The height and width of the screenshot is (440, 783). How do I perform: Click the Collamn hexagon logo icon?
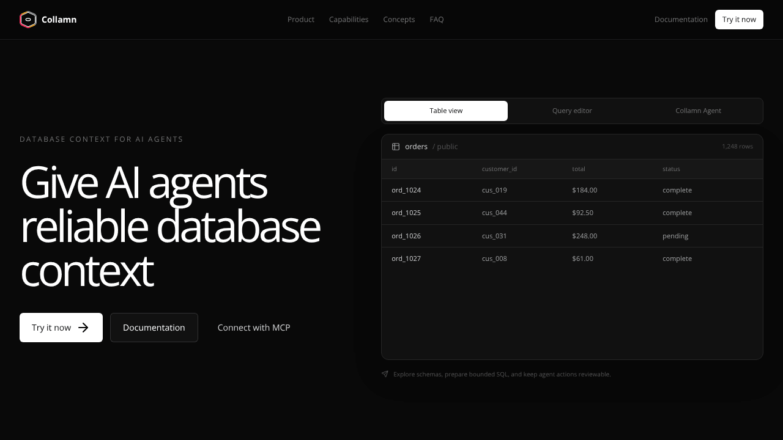tap(28, 20)
